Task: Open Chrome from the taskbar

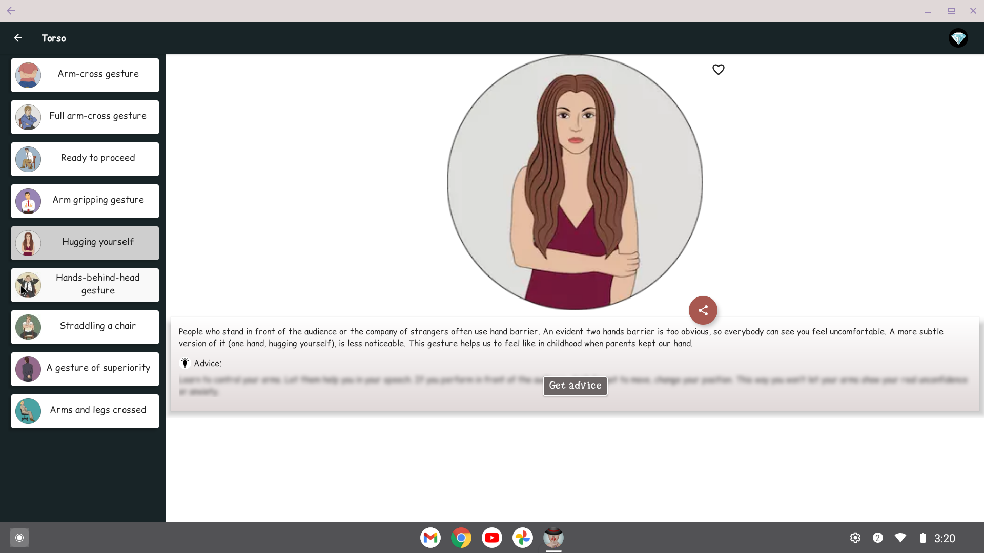Action: tap(461, 538)
